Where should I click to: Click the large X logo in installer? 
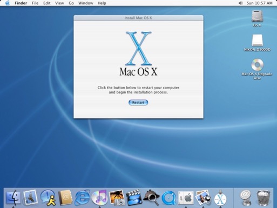[x=138, y=48]
